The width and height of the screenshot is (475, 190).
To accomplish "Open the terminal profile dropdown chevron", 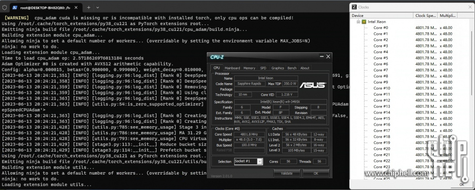I will click(97, 8).
